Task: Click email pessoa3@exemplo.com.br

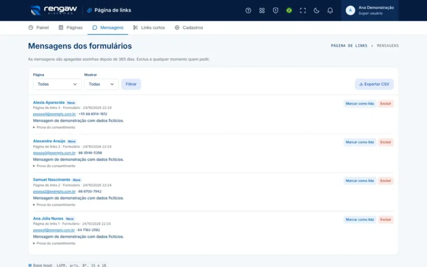Action: click(x=54, y=153)
